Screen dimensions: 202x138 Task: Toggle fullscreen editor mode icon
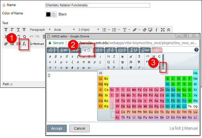[x=163, y=30]
